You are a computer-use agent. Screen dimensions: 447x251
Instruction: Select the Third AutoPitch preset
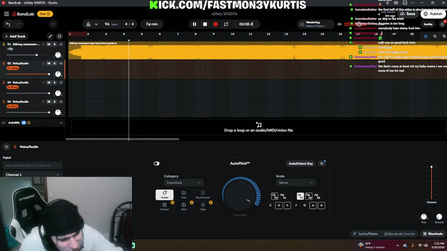[x=184, y=206]
